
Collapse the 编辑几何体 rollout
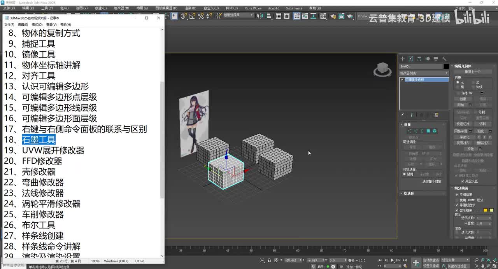click(x=474, y=66)
